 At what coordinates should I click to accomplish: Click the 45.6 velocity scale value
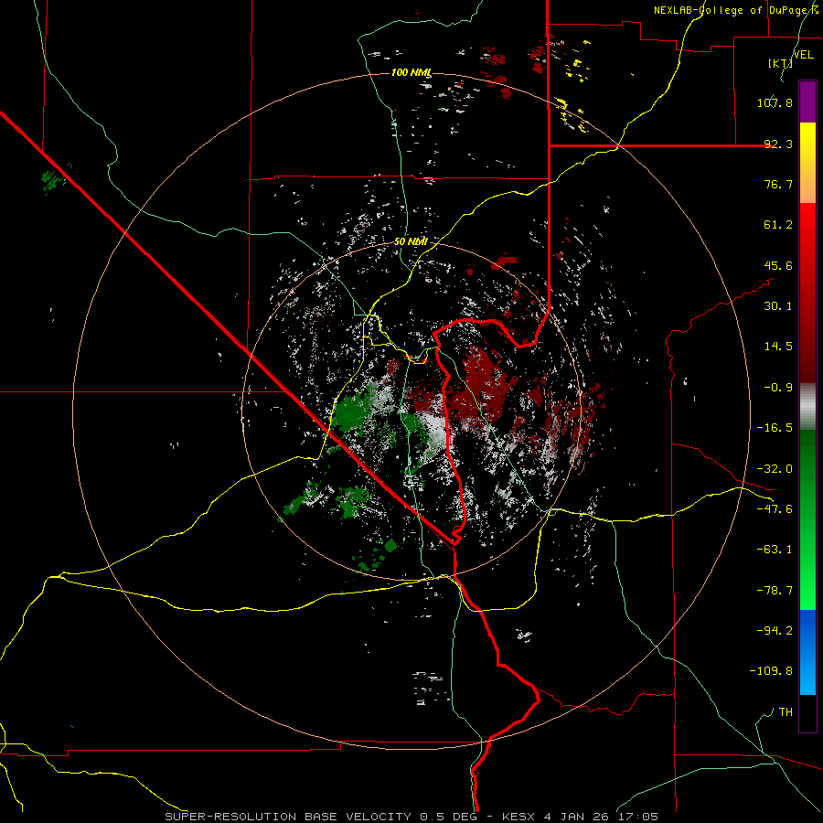(x=778, y=265)
